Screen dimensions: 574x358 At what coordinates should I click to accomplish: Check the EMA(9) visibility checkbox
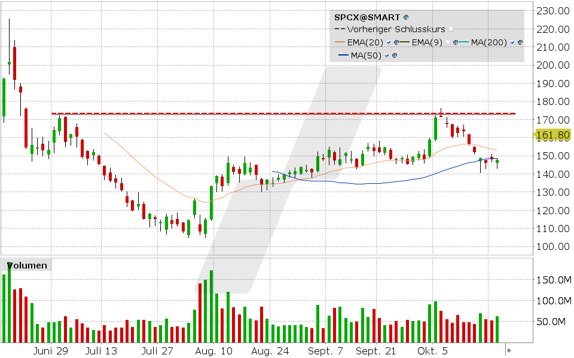[448, 42]
